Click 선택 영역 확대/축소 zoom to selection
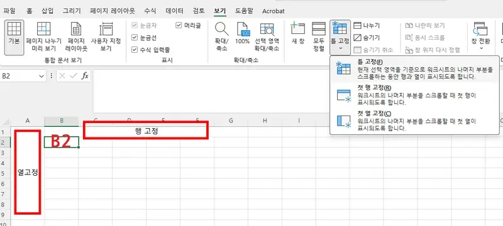 (x=267, y=38)
